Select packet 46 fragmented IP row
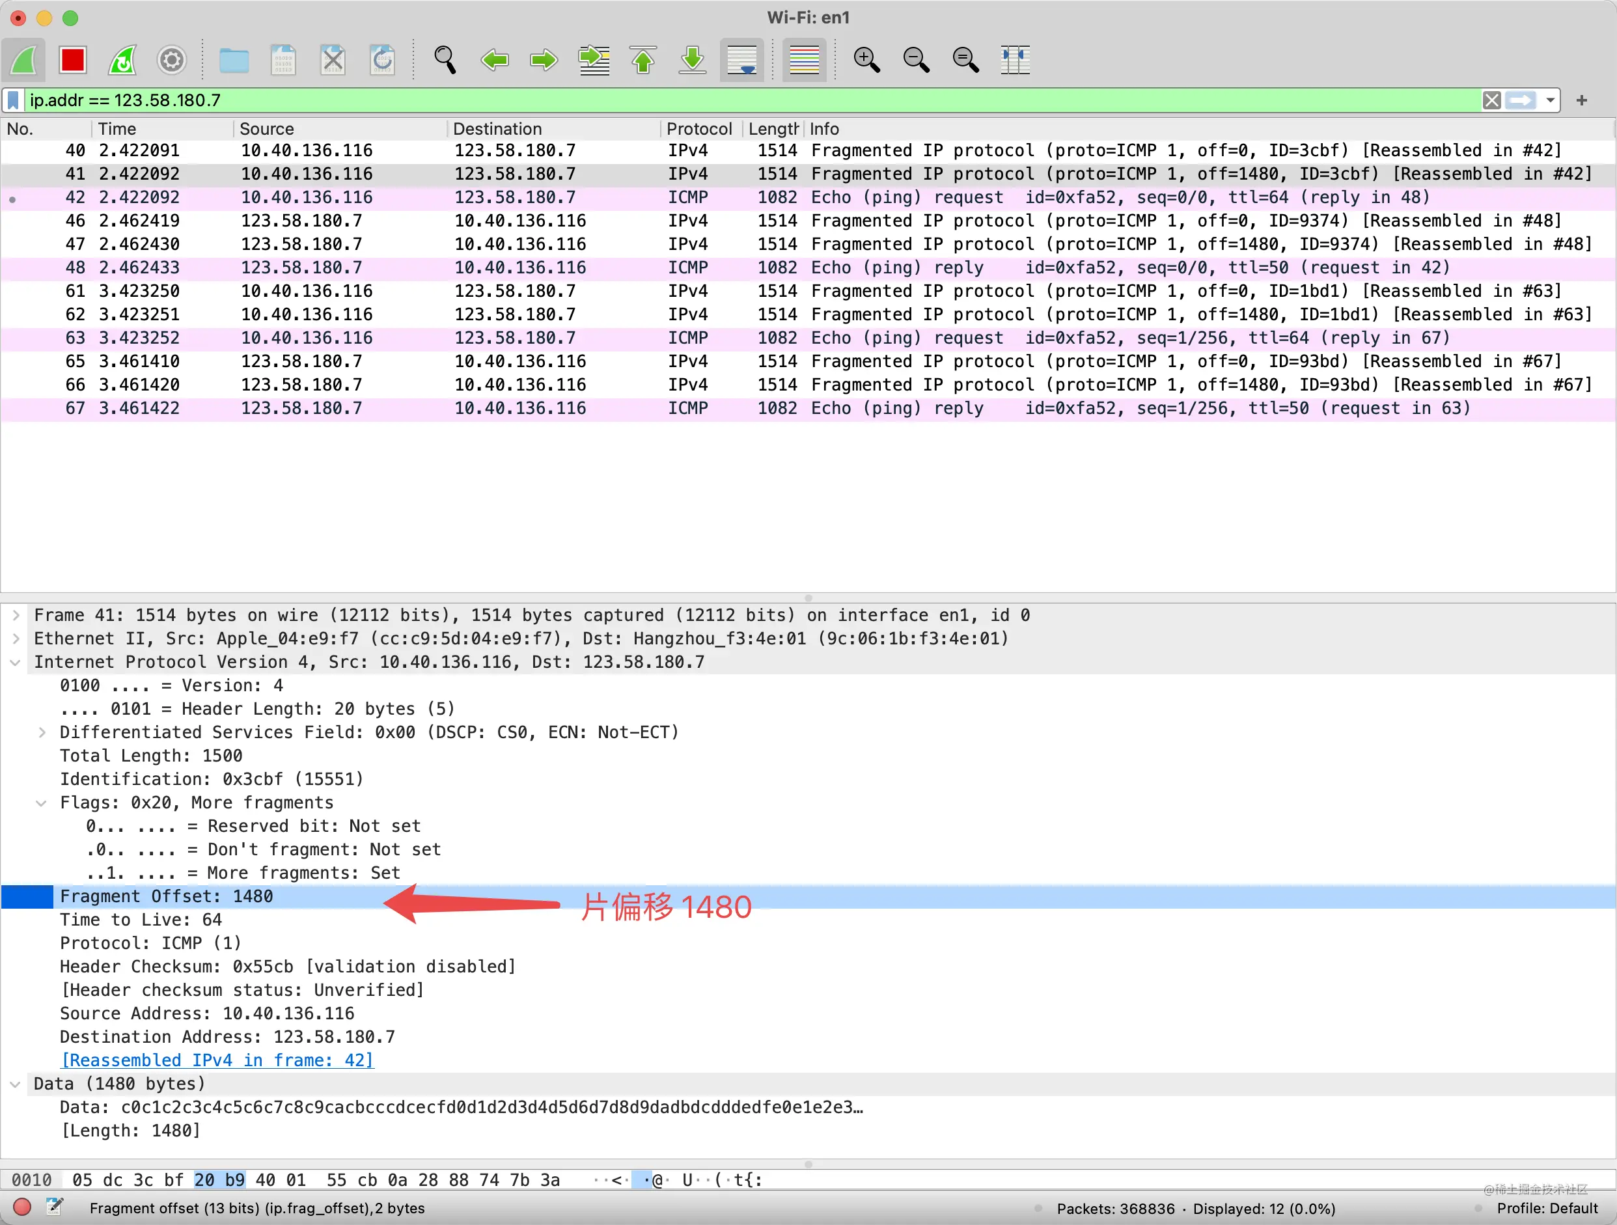Screen dimensions: 1617x1225 click(x=808, y=221)
